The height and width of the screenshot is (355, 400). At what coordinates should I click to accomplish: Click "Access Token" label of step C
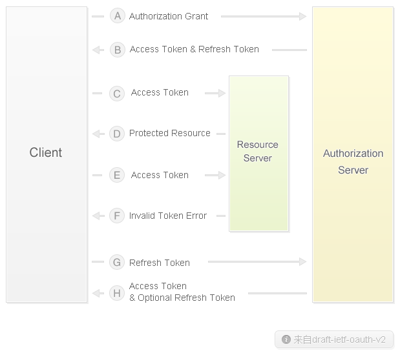click(160, 92)
